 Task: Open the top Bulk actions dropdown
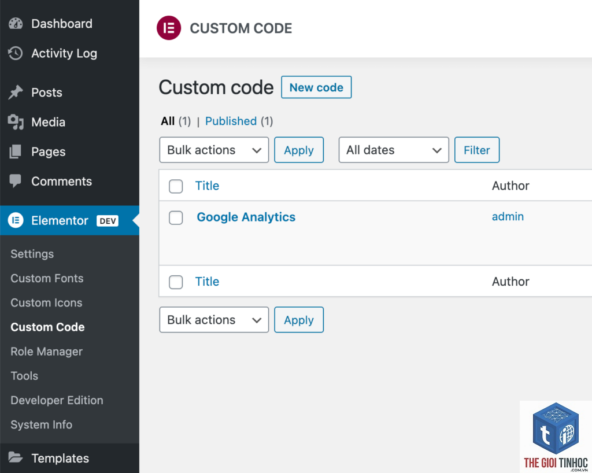[x=214, y=150]
